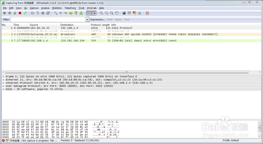Open the File menu

point(5,8)
